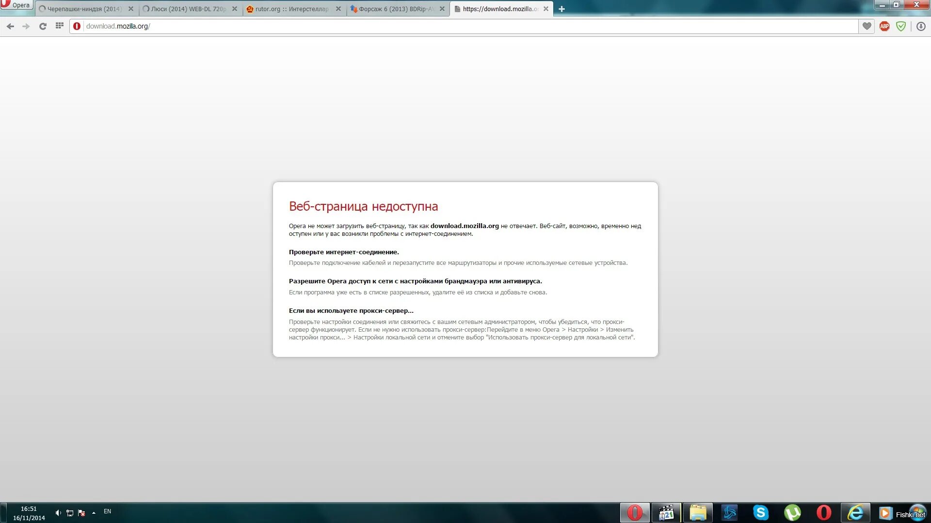Open the Action Center flag icon

[x=81, y=512]
